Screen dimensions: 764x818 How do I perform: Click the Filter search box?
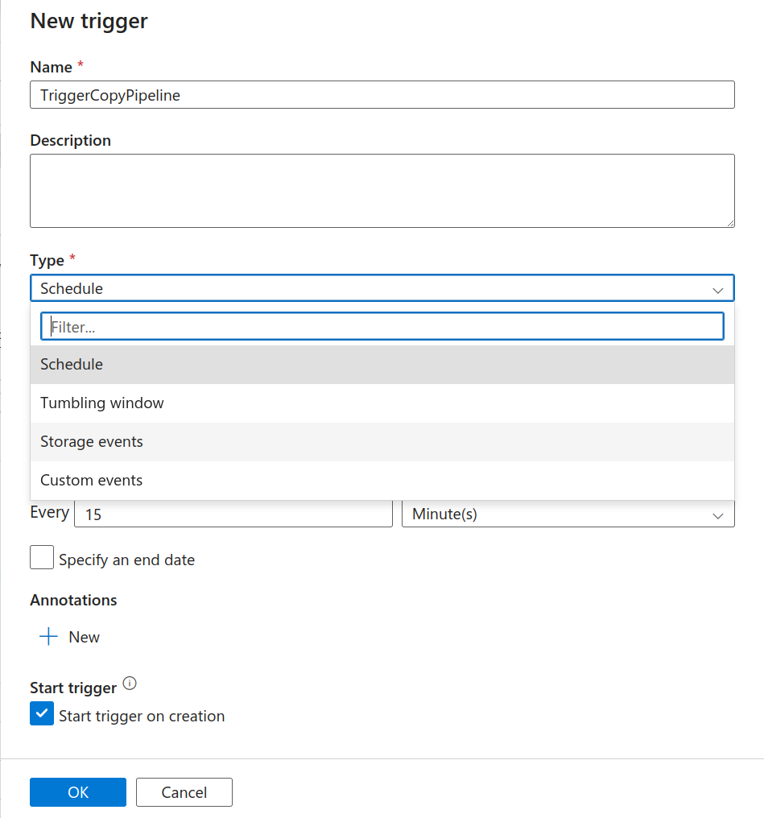(382, 327)
